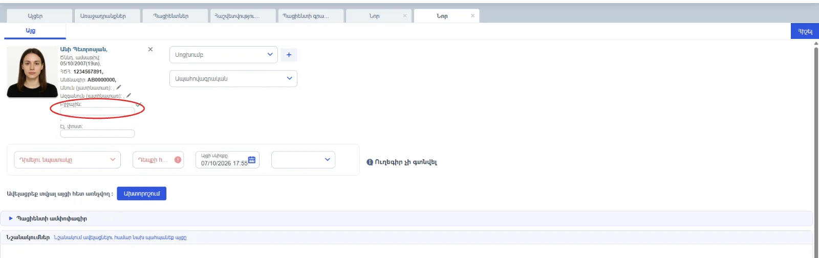
Task: Edit Անուն (լատինատառ) with pencil icon
Action: tap(119, 88)
